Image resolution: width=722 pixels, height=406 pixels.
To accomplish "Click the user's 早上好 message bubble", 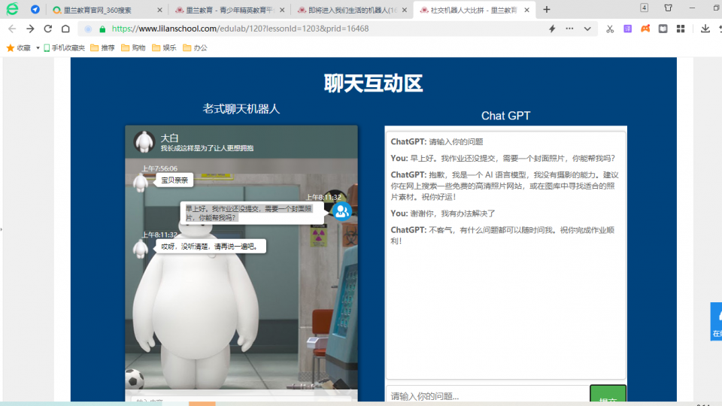I will pyautogui.click(x=252, y=213).
